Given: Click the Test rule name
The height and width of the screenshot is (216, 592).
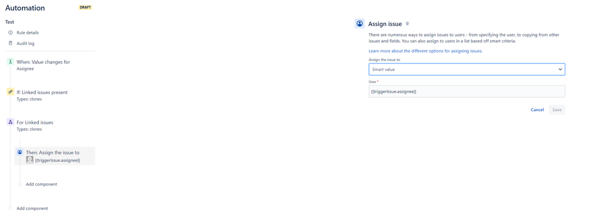Looking at the screenshot, I should click(10, 22).
